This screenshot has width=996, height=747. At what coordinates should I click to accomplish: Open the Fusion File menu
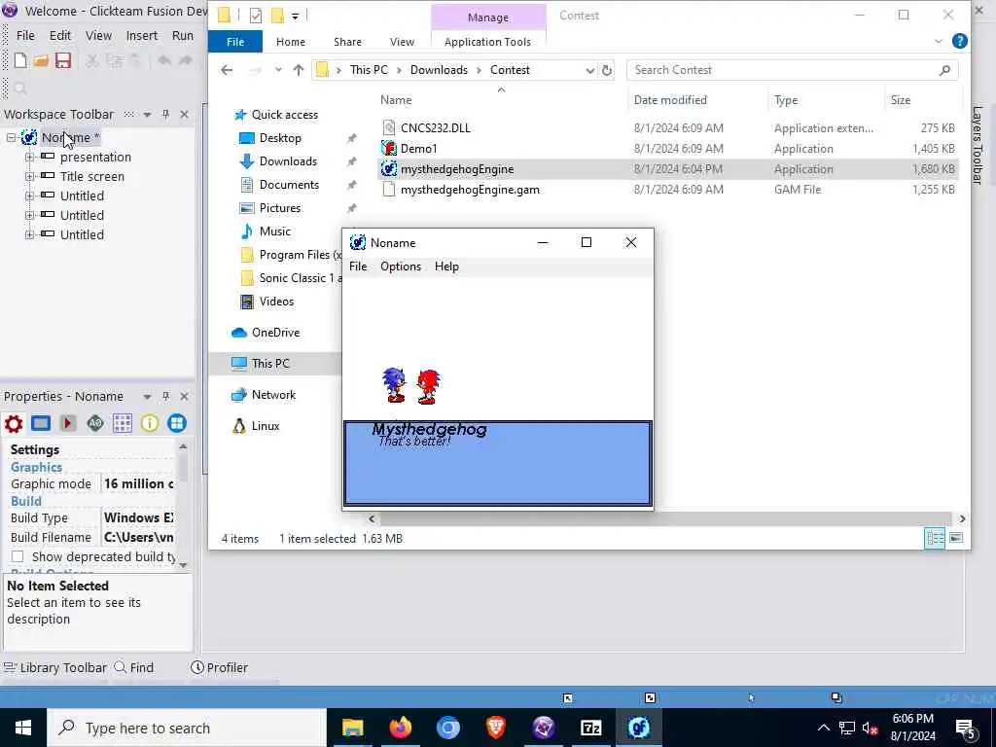coord(25,36)
